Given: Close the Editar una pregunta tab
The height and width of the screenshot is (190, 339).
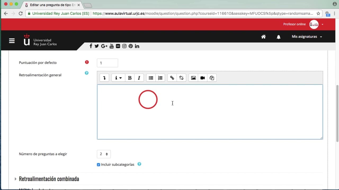Looking at the screenshot, I should click(x=79, y=5).
